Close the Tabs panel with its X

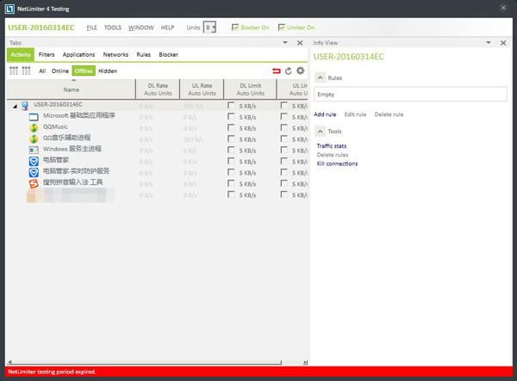(x=300, y=43)
